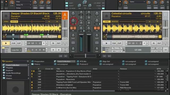Show smaller Deck B loop sizes left arrow

[x=126, y=43]
